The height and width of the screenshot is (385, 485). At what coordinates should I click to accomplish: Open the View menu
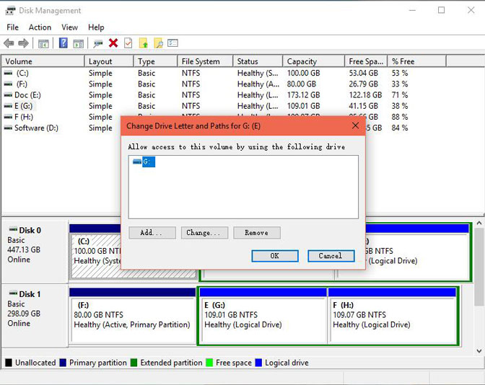point(69,27)
